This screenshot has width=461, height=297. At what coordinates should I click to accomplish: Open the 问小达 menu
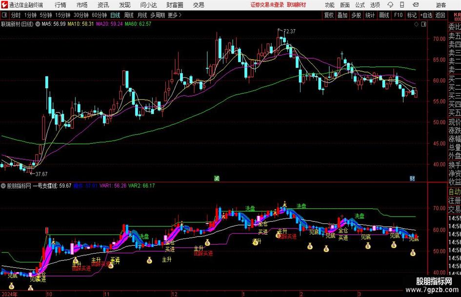148,5
